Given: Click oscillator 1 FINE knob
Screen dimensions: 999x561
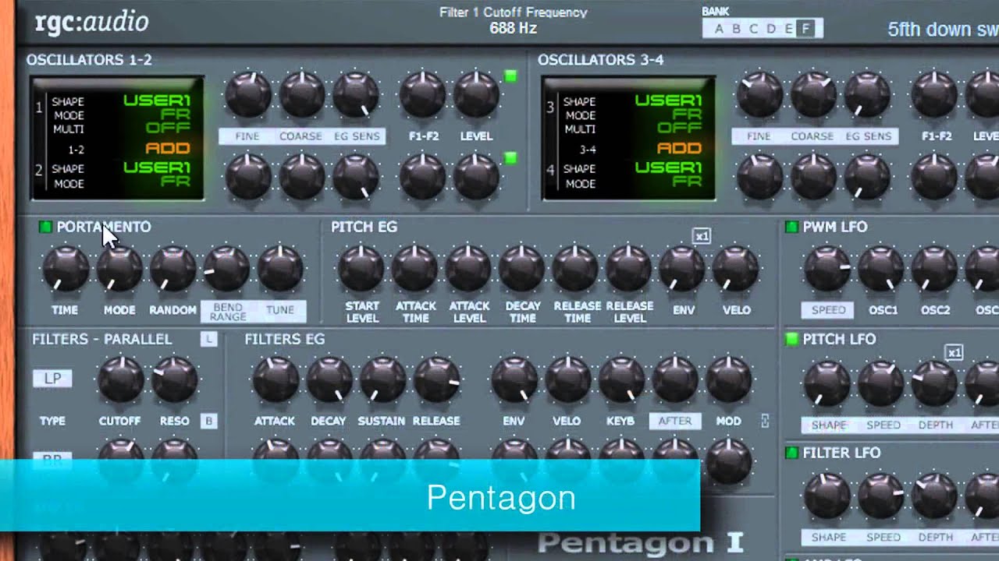Looking at the screenshot, I should pos(248,95).
